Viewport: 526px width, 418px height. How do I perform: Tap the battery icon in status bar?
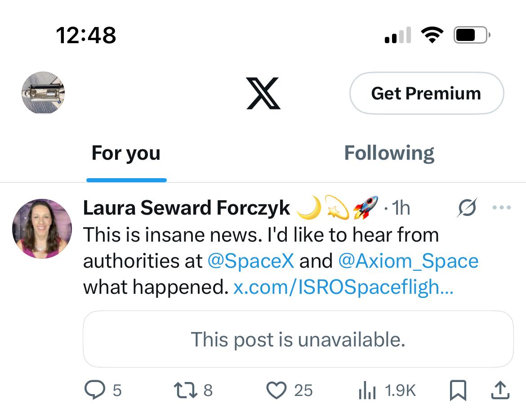(x=471, y=35)
